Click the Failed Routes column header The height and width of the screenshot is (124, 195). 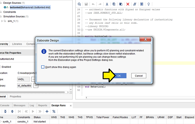120,117
